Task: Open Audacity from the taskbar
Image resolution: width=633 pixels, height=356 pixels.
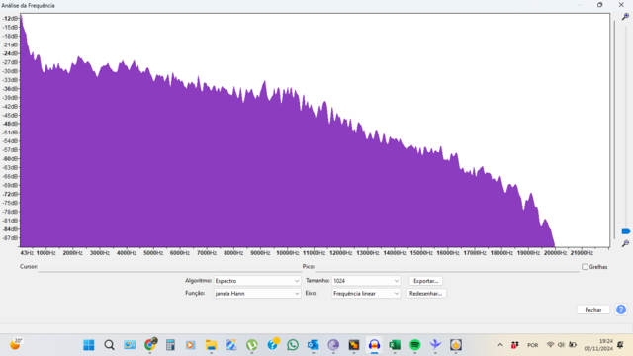Action: (x=374, y=345)
